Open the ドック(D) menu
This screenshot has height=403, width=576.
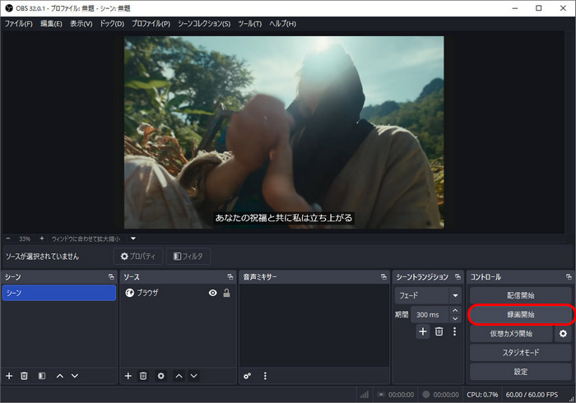[x=112, y=24]
